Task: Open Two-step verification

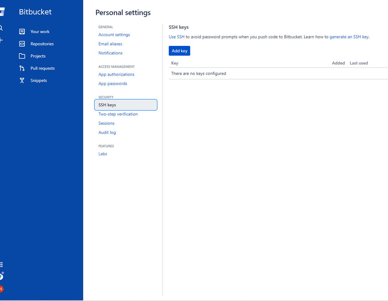Action: [118, 114]
